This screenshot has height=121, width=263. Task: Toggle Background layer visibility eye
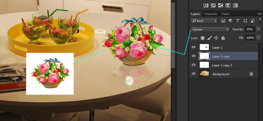[x=194, y=74]
